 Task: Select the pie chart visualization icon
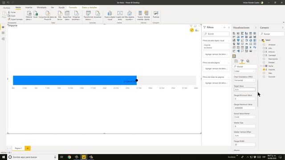(246, 40)
